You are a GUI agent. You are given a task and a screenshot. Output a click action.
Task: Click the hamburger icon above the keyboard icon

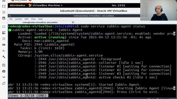pos(4,39)
